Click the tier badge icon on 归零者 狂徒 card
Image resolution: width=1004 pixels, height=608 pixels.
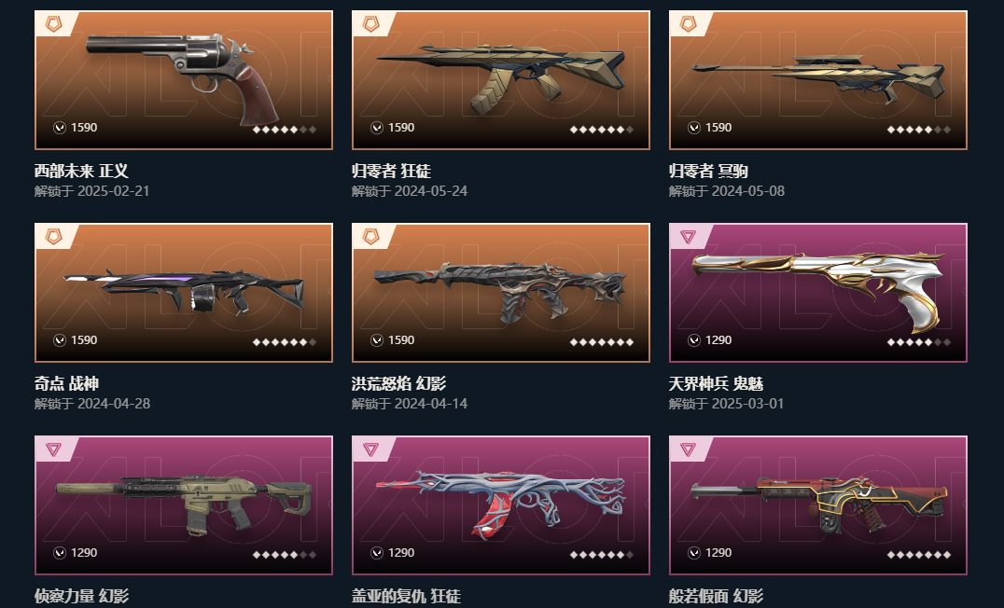(370, 24)
